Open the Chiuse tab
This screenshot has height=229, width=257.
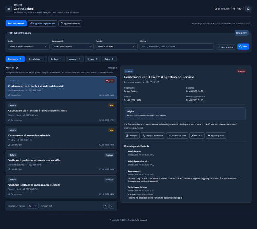point(93,59)
